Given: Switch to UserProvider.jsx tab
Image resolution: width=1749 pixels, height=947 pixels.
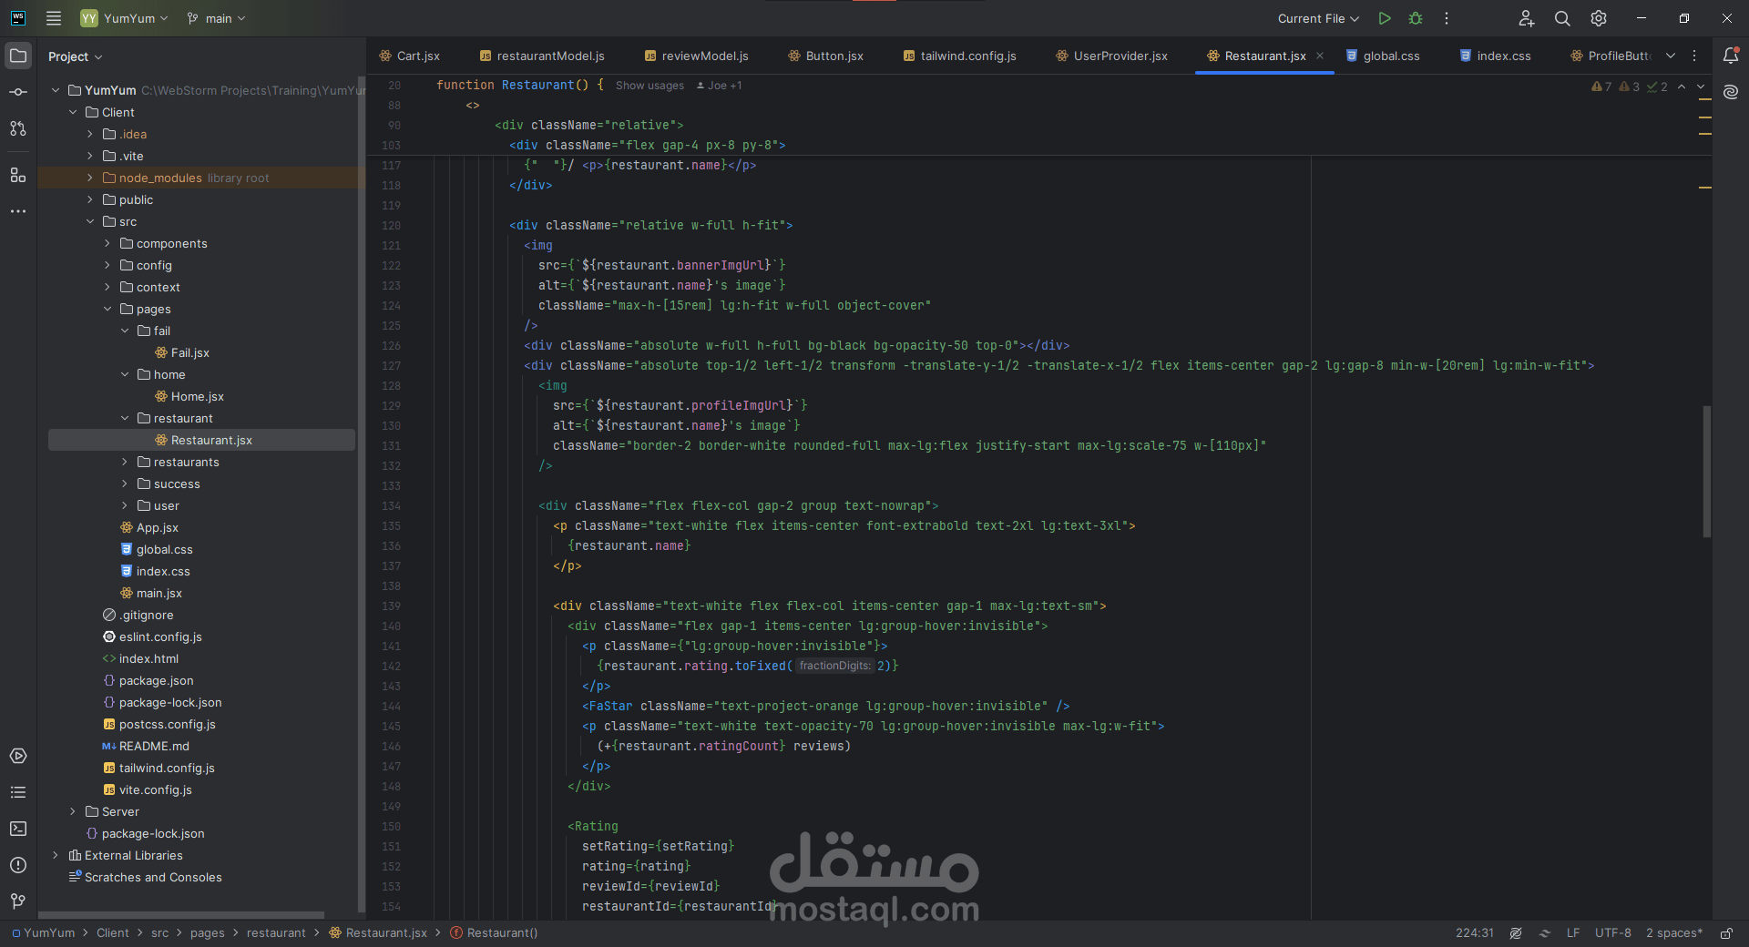Looking at the screenshot, I should tap(1112, 56).
